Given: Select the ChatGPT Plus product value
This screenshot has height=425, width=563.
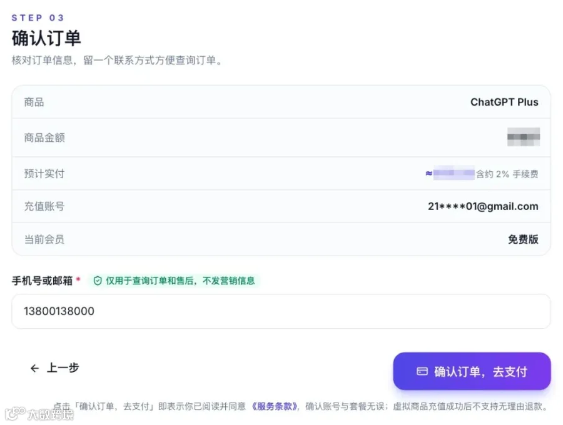Looking at the screenshot, I should [504, 102].
